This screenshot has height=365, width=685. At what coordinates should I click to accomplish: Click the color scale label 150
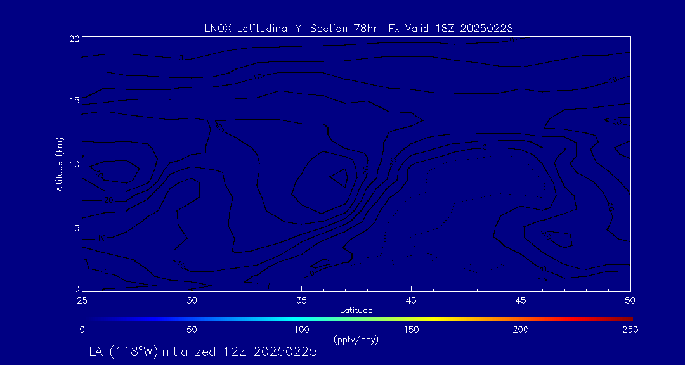[411, 330]
